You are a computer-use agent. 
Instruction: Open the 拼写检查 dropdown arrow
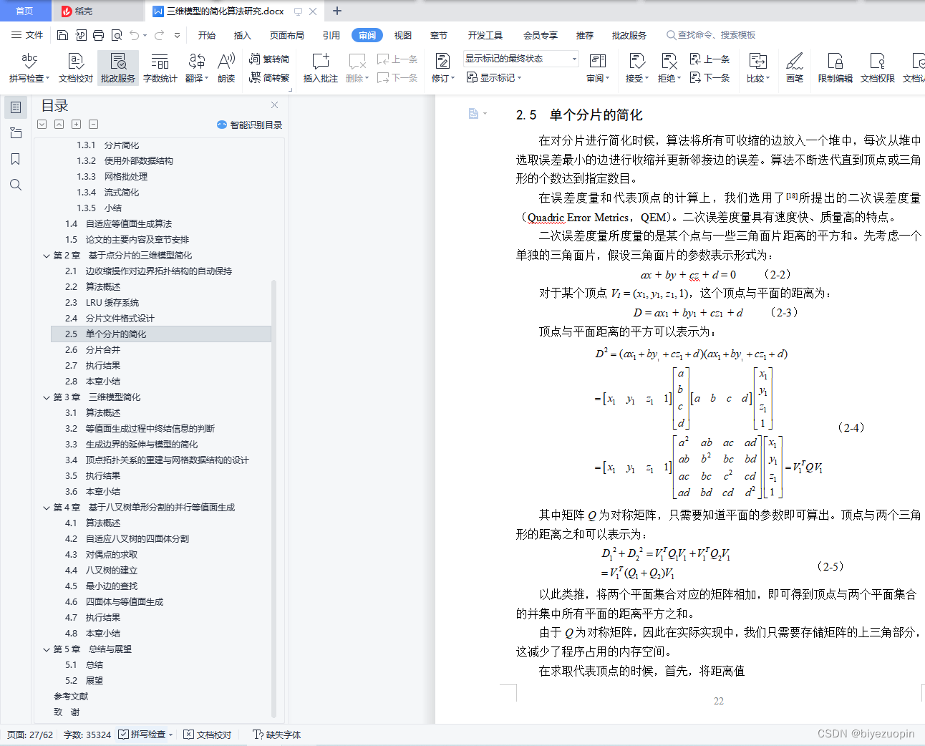47,79
